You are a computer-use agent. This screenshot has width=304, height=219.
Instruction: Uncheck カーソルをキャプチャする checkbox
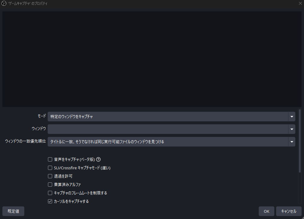pyautogui.click(x=50, y=201)
